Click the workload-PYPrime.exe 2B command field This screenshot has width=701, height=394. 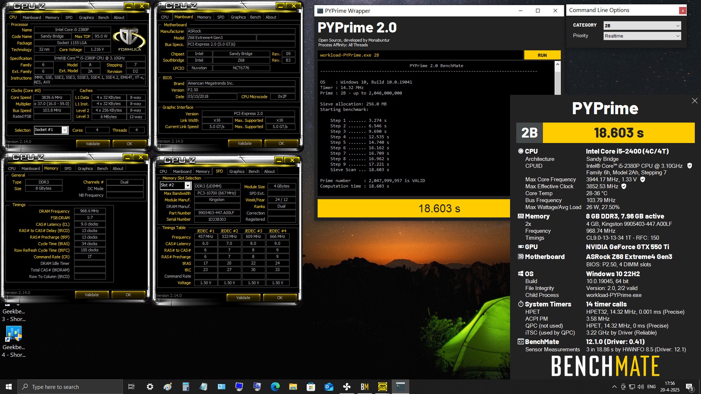click(x=420, y=55)
